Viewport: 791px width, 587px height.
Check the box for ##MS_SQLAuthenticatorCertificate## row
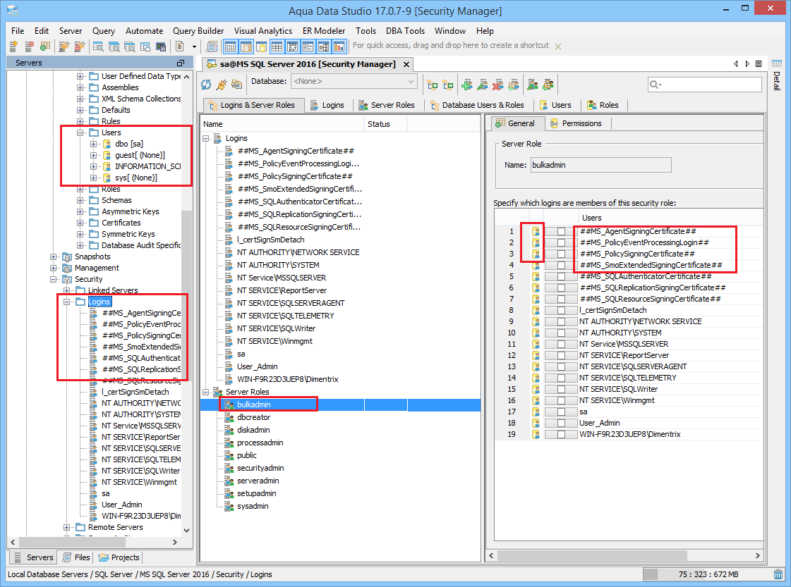(561, 277)
